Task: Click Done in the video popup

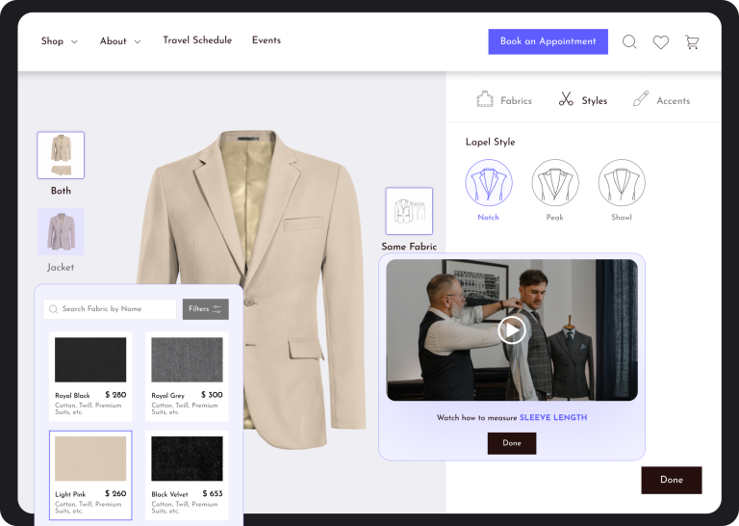Action: [x=511, y=443]
